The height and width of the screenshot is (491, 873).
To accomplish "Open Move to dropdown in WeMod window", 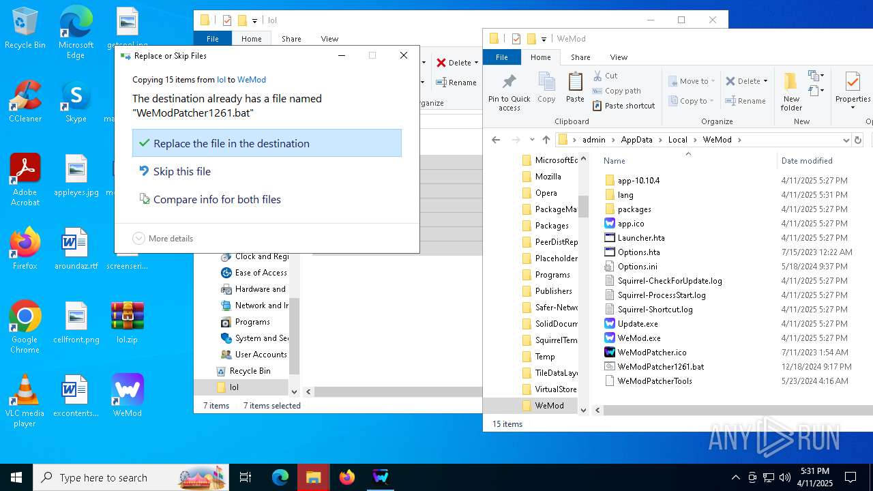I will 692,81.
